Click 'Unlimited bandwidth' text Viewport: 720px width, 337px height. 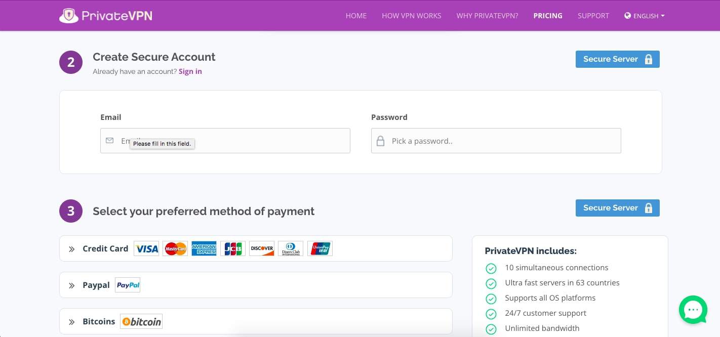(x=542, y=328)
